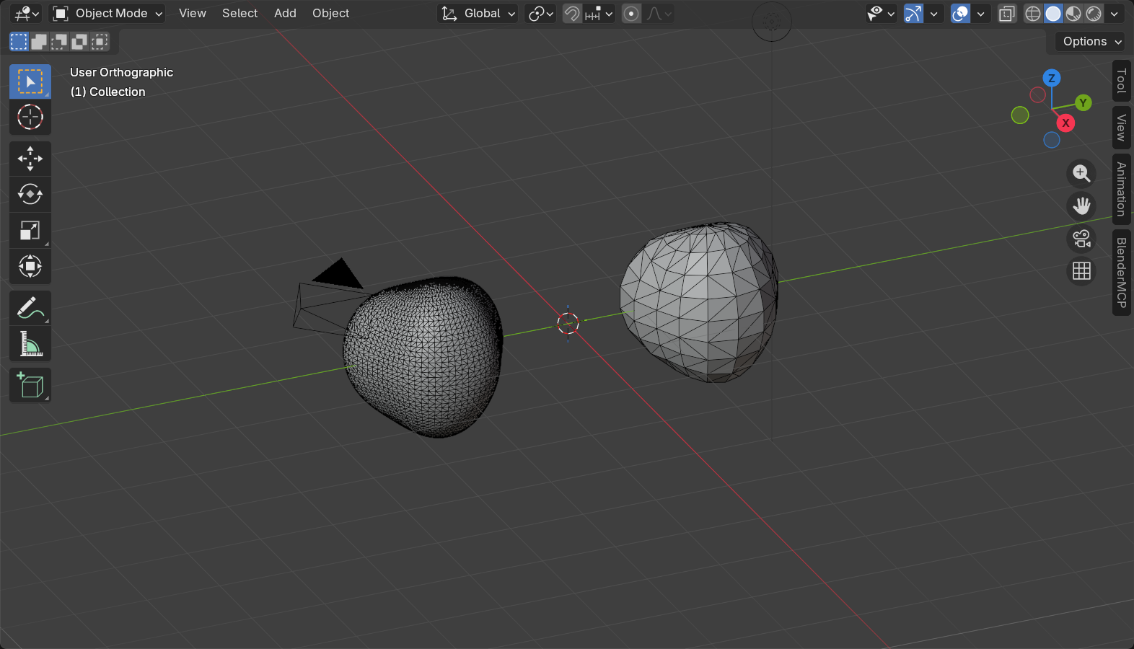The image size is (1134, 649).
Task: Choose the Annotate tool
Action: point(30,308)
